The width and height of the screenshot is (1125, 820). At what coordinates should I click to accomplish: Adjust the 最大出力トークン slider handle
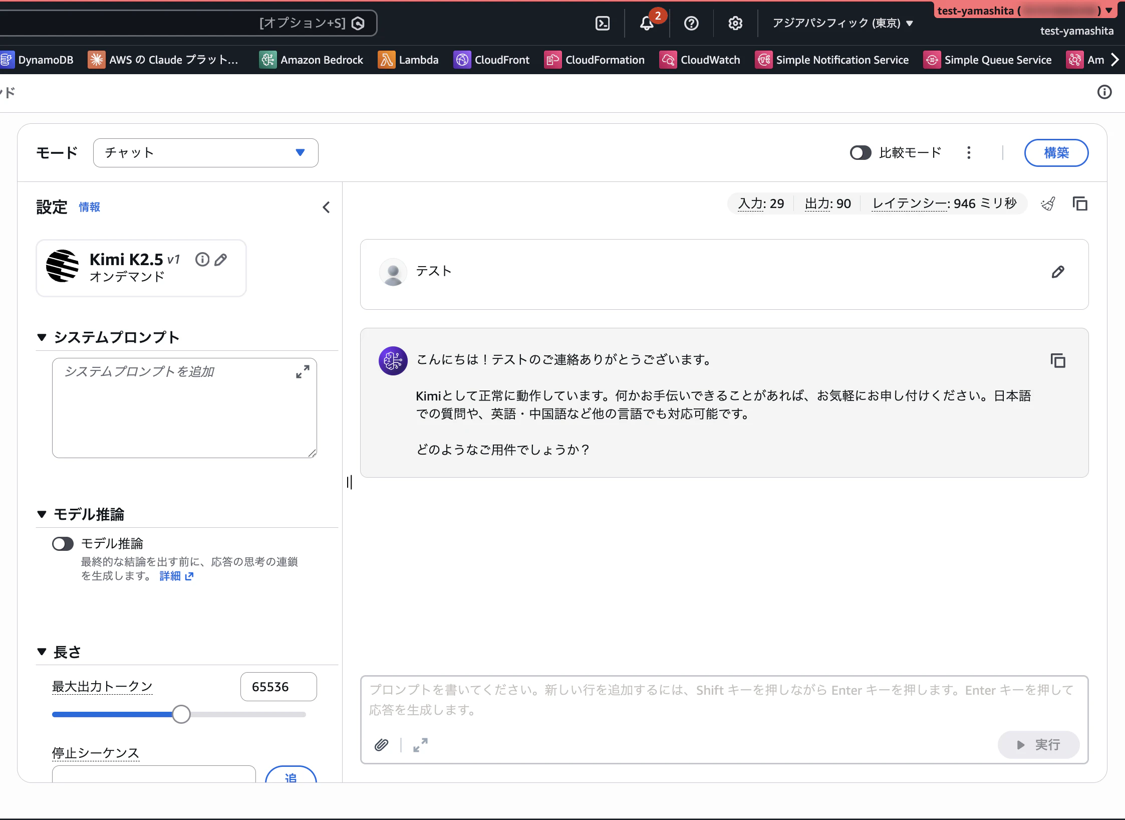coord(181,714)
